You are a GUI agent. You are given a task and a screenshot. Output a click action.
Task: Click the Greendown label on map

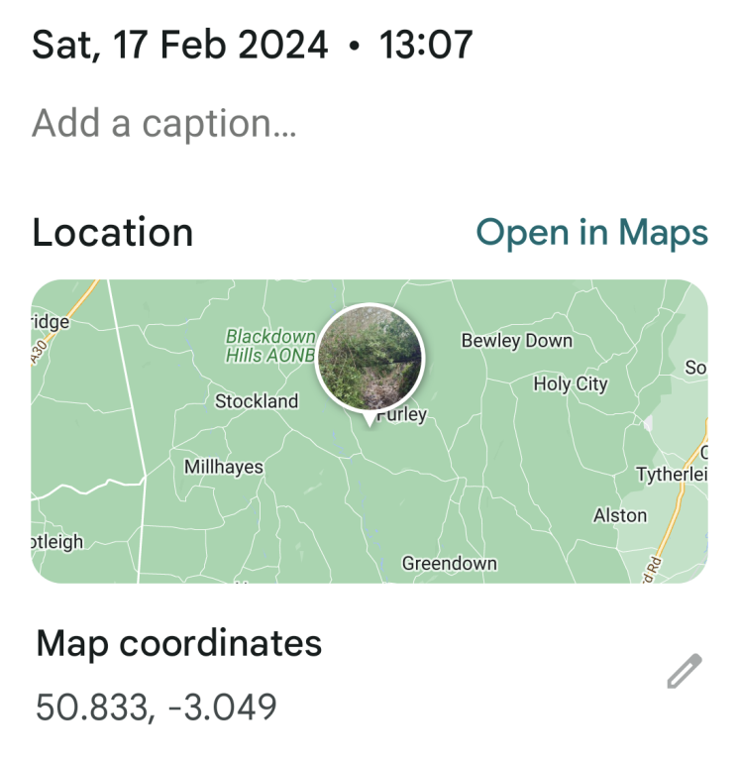[449, 563]
